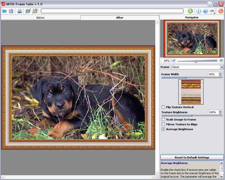The height and width of the screenshot is (180, 225).
Task: Increase Frame Width with stepper arrow
Action: click(x=220, y=73)
